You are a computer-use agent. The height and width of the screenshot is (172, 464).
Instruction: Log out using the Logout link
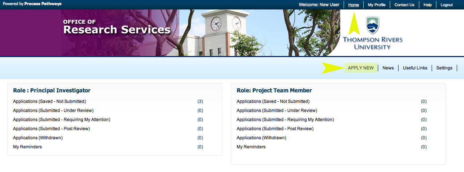[x=447, y=5]
